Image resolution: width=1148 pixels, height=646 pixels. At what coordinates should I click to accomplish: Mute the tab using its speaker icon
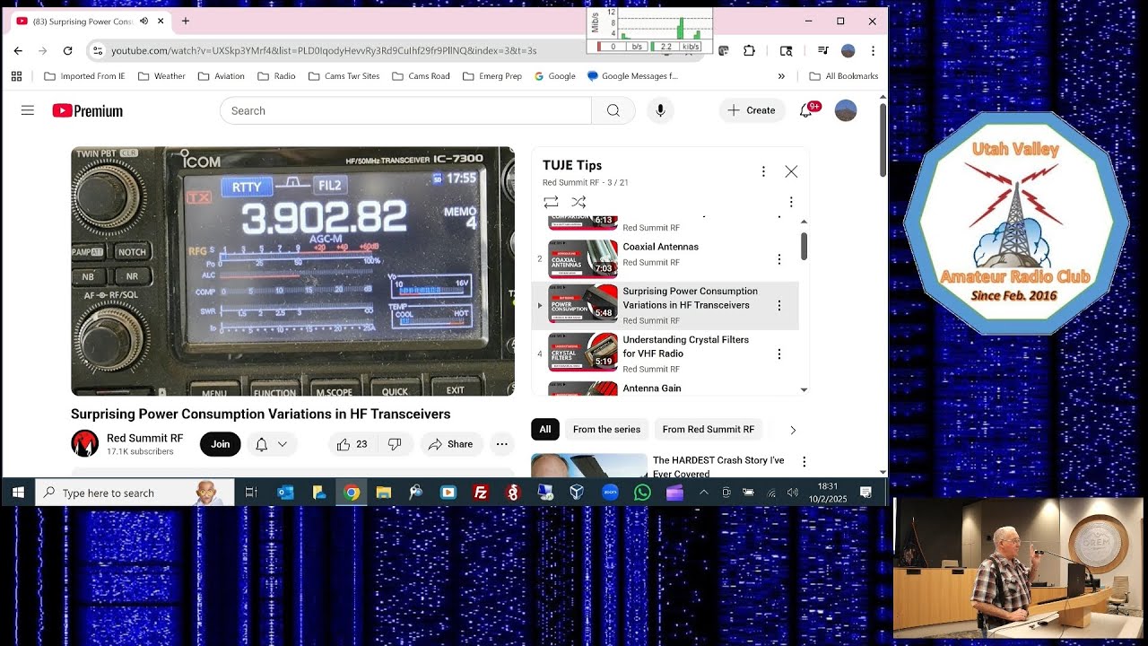(143, 21)
